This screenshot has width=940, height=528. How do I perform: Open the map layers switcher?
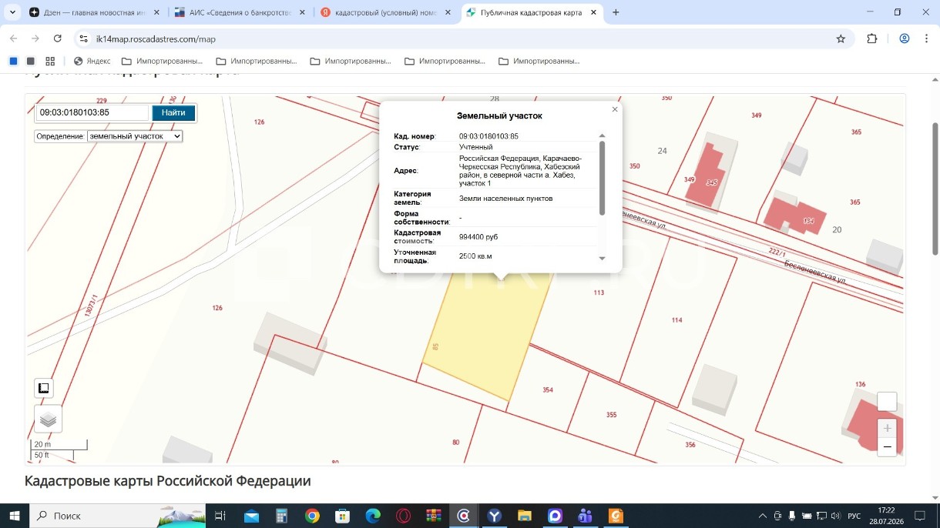pyautogui.click(x=48, y=419)
